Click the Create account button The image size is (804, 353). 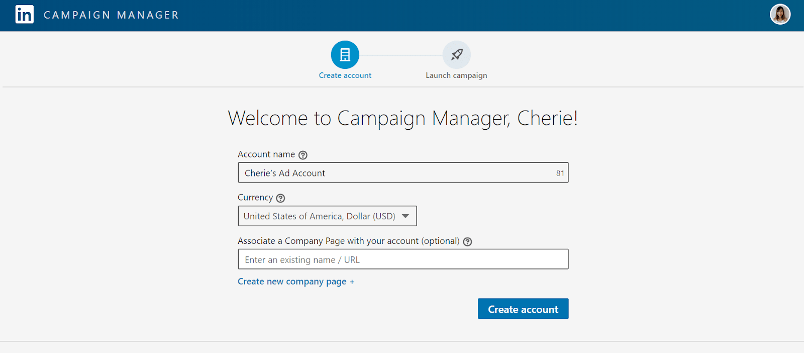point(523,309)
